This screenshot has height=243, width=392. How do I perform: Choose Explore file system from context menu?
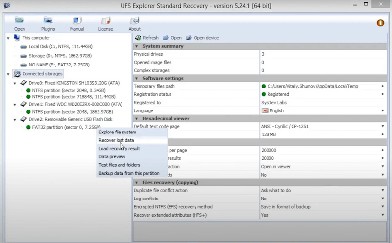pyautogui.click(x=132, y=132)
